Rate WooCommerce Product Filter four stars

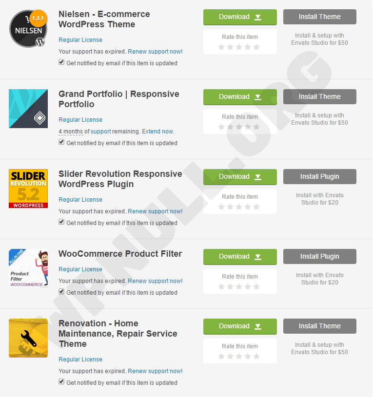pos(248,286)
